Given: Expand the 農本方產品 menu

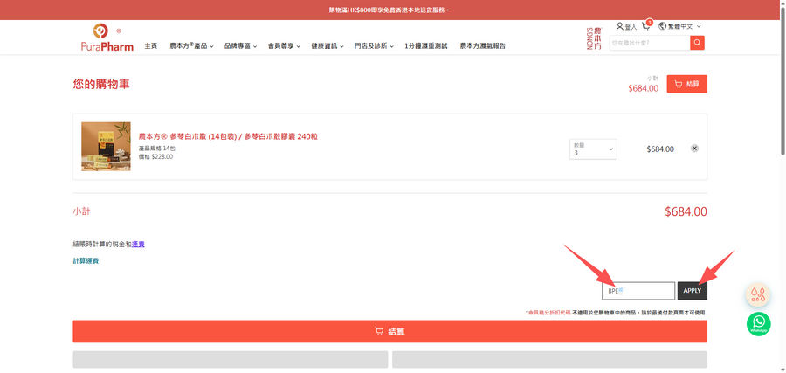Looking at the screenshot, I should [191, 45].
